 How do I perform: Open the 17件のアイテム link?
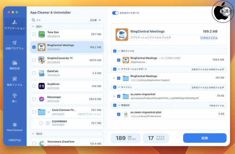click(x=209, y=38)
